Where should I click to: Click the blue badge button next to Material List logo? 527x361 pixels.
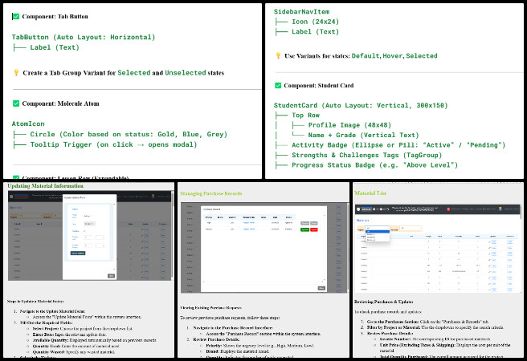tap(366, 209)
